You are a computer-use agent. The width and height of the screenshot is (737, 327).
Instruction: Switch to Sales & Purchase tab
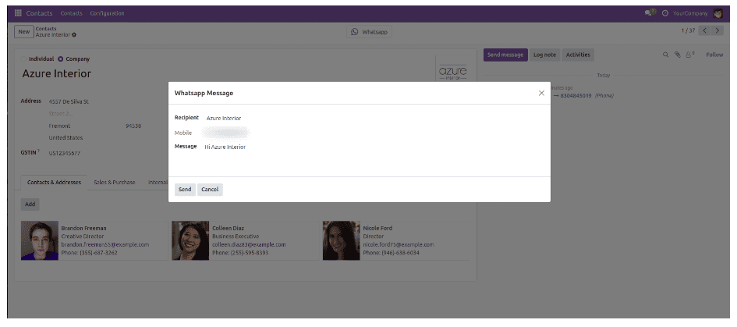click(114, 182)
